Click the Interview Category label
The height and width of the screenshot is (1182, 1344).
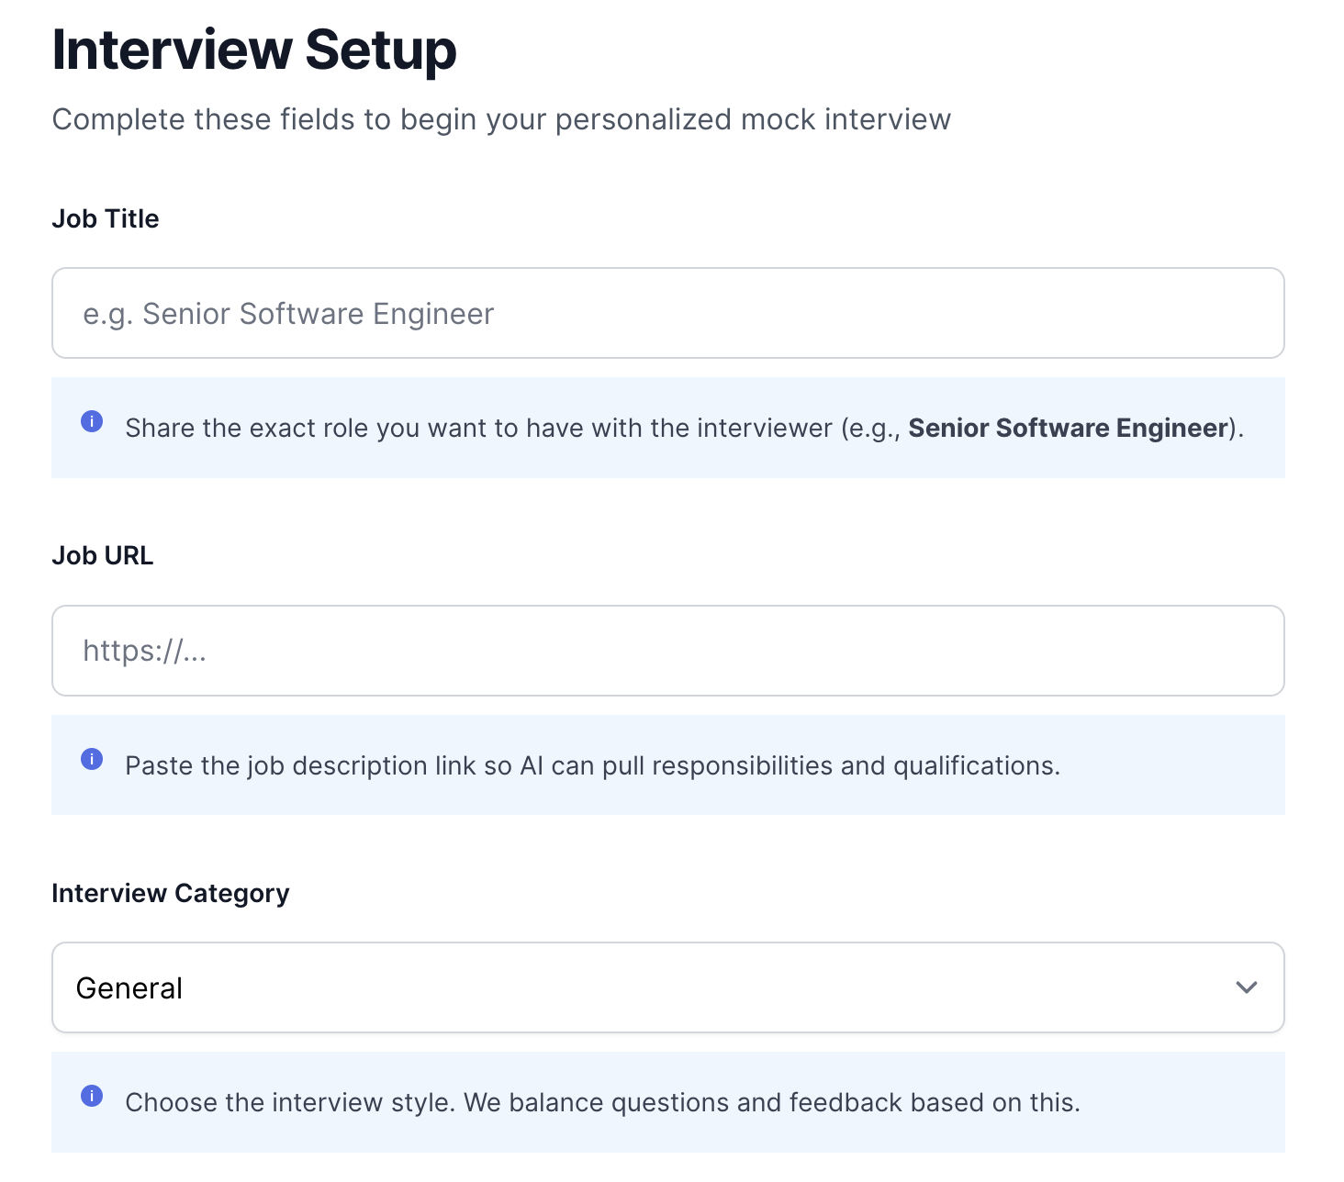point(170,892)
